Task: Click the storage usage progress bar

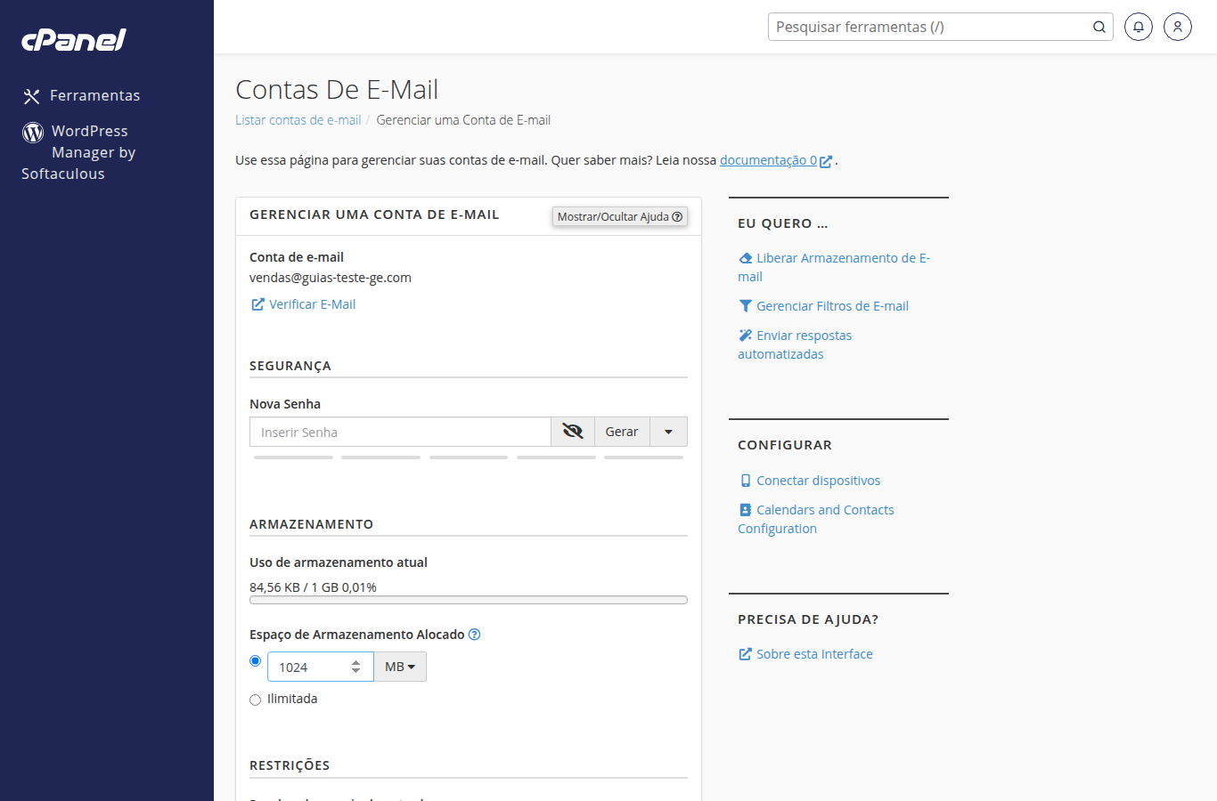Action: point(469,600)
